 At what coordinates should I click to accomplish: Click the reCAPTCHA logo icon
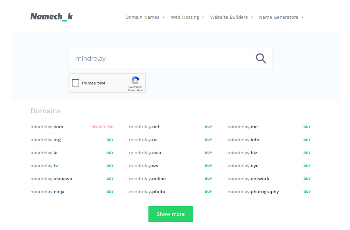point(135,81)
